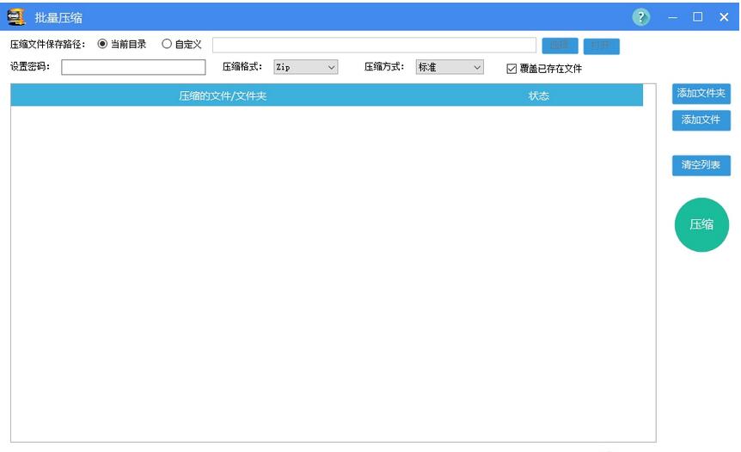Click the 设置密码 input field
This screenshot has height=452, width=741.
(133, 67)
